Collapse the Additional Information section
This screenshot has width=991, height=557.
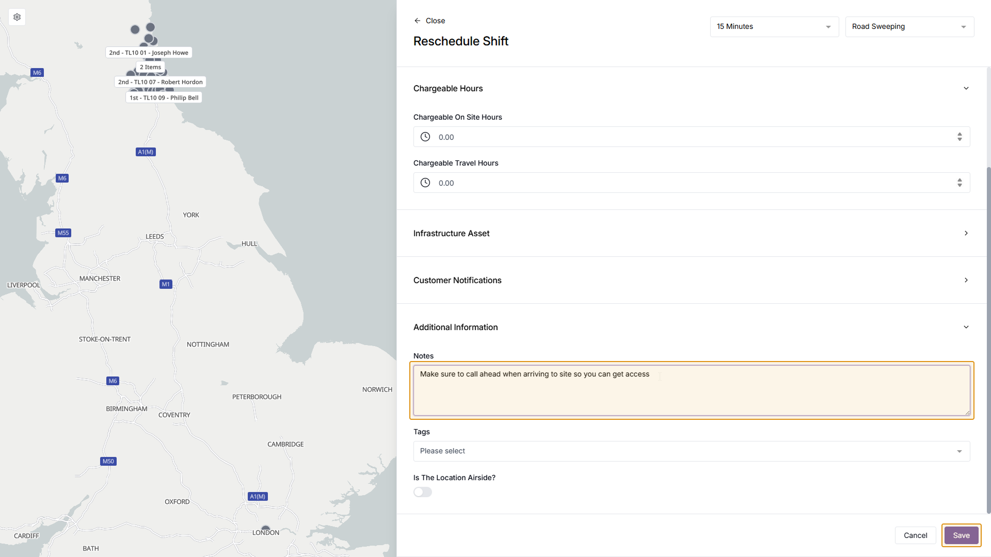click(x=966, y=327)
